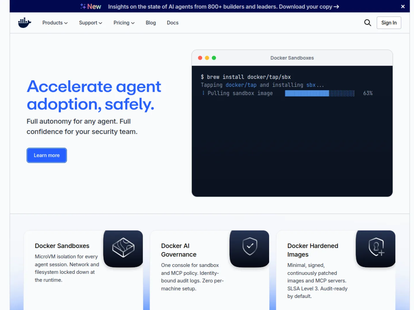Click the Docker Sandboxes terminal title
The width and height of the screenshot is (414, 310).
292,58
